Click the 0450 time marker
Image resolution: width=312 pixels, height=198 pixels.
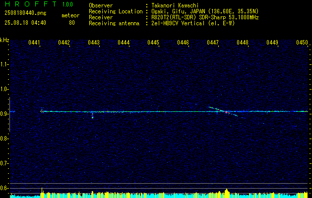[x=302, y=43]
